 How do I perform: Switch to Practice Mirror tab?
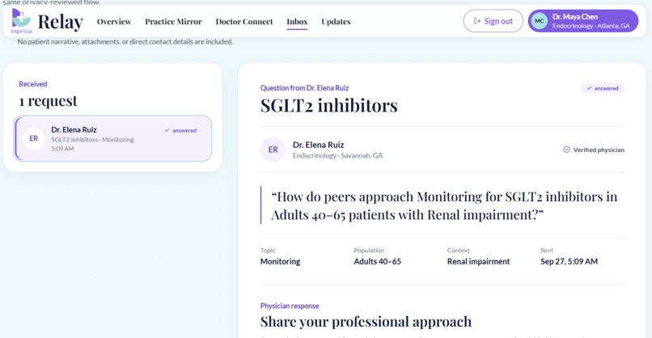click(x=173, y=22)
